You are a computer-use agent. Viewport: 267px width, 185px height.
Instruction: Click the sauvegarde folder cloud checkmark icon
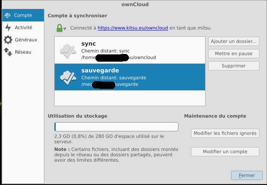pos(68,78)
